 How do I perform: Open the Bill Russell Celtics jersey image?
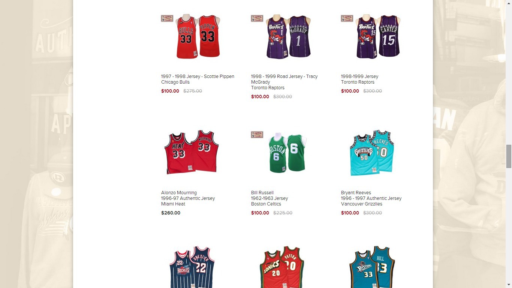tap(287, 153)
